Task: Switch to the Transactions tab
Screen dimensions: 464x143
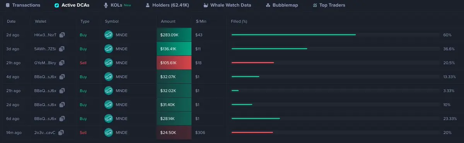Action: [23, 5]
